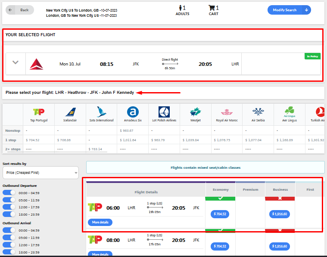Filter by Amadeus Six airline logo
This screenshot has width=327, height=257.
pyautogui.click(x=133, y=112)
